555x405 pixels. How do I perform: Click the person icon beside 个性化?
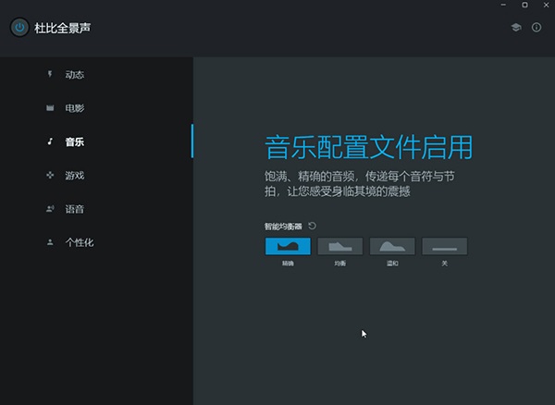[x=50, y=242]
